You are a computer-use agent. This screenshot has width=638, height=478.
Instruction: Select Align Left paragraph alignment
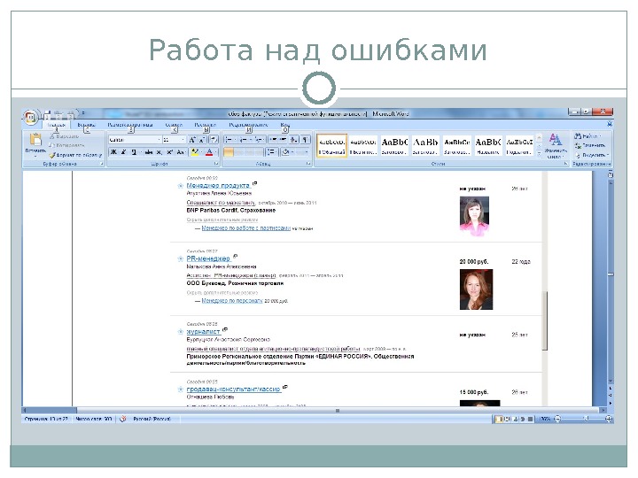tap(229, 152)
